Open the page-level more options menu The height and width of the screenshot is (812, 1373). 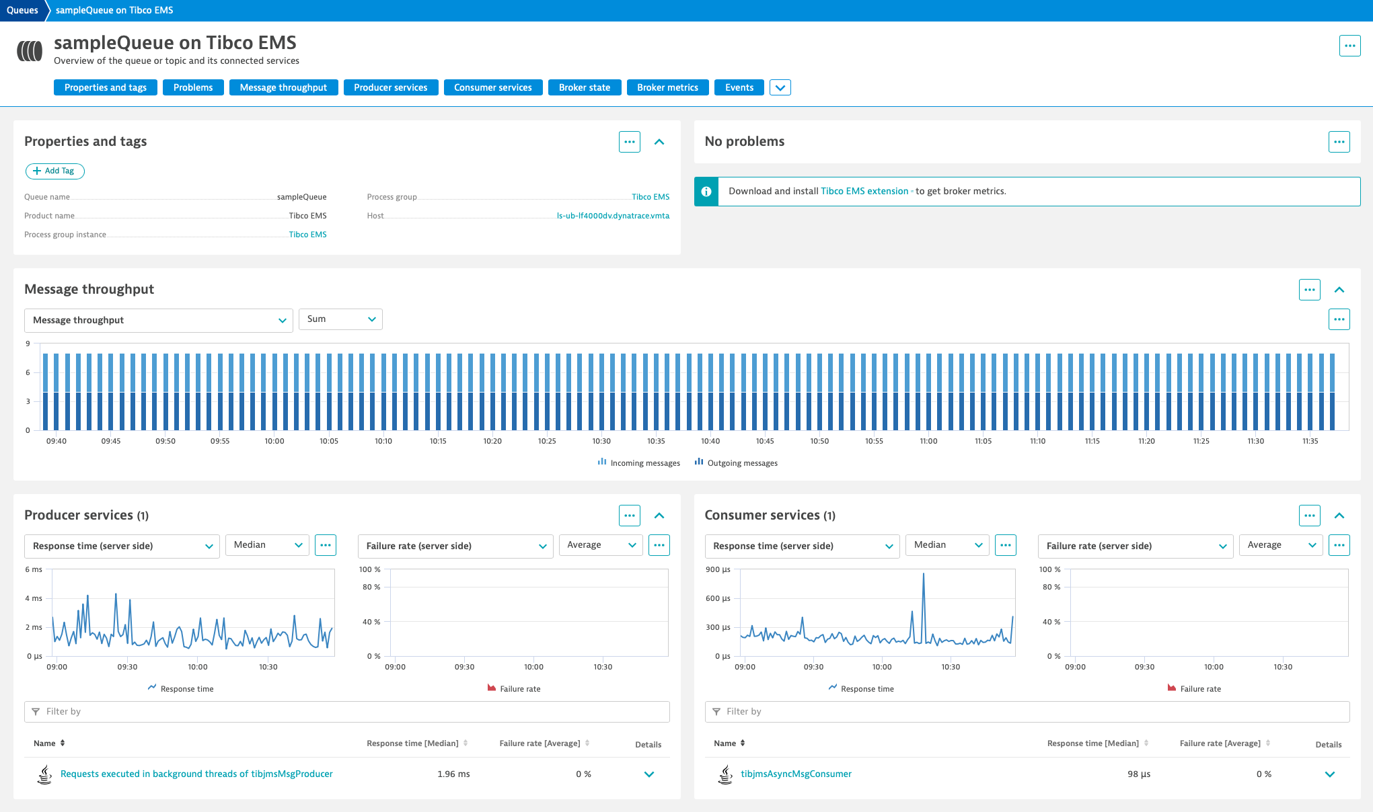[1349, 46]
